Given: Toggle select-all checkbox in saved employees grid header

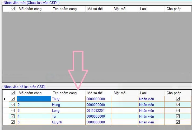Looking at the screenshot, I should point(13,93).
